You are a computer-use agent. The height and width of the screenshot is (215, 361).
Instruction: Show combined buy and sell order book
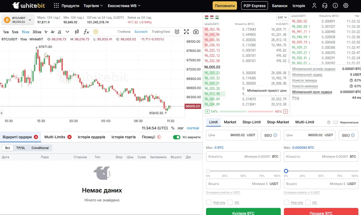pyautogui.click(x=206, y=17)
